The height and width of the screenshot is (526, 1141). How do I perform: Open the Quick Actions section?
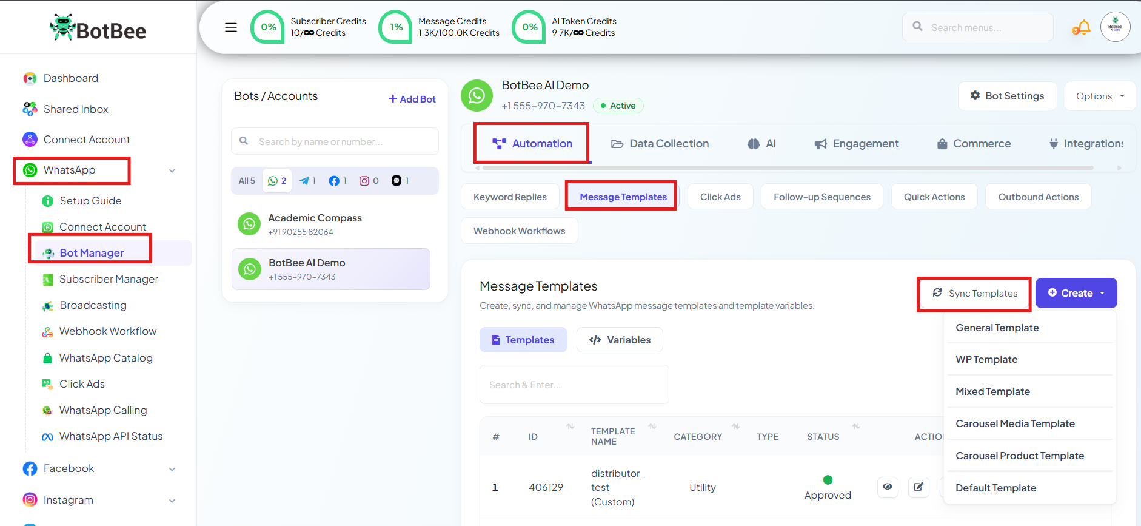pyautogui.click(x=934, y=197)
